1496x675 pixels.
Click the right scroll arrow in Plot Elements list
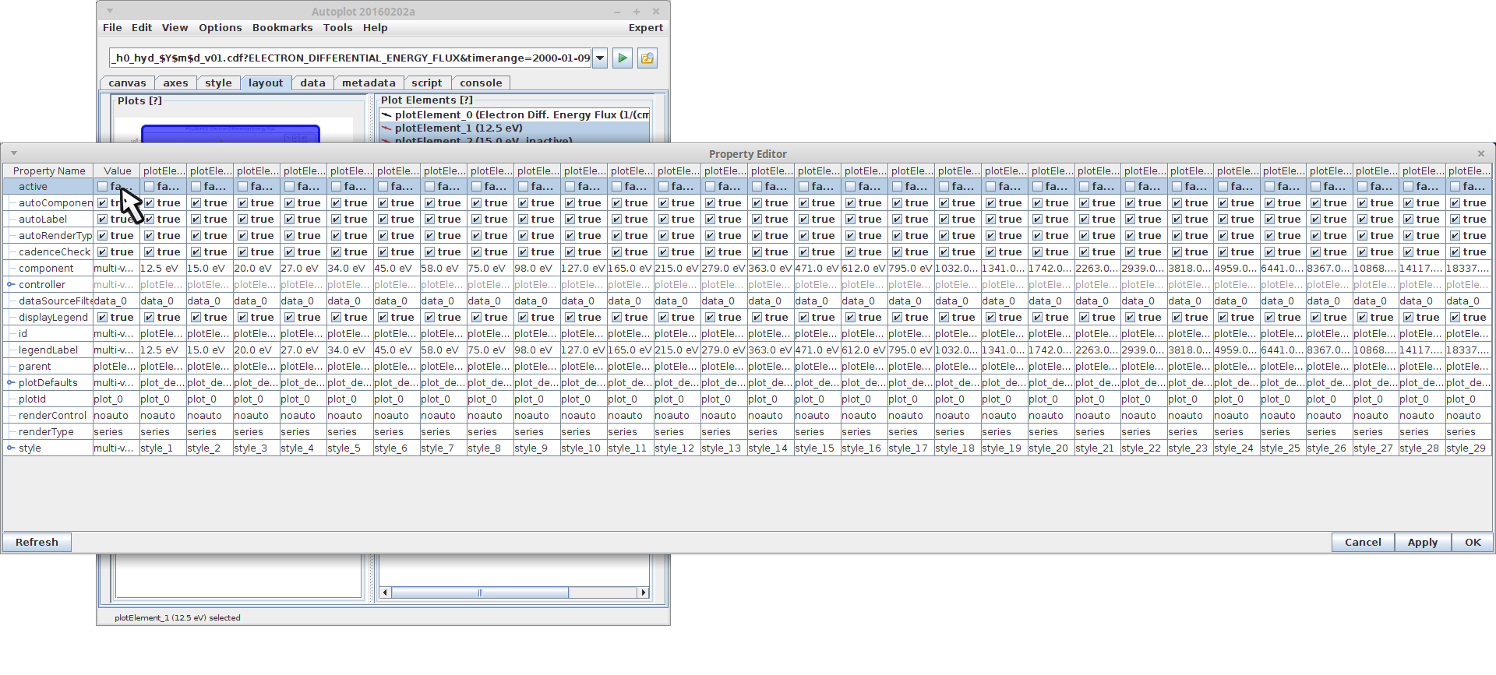[643, 592]
